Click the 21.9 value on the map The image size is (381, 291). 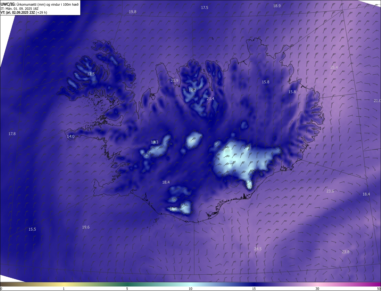[x=174, y=81]
